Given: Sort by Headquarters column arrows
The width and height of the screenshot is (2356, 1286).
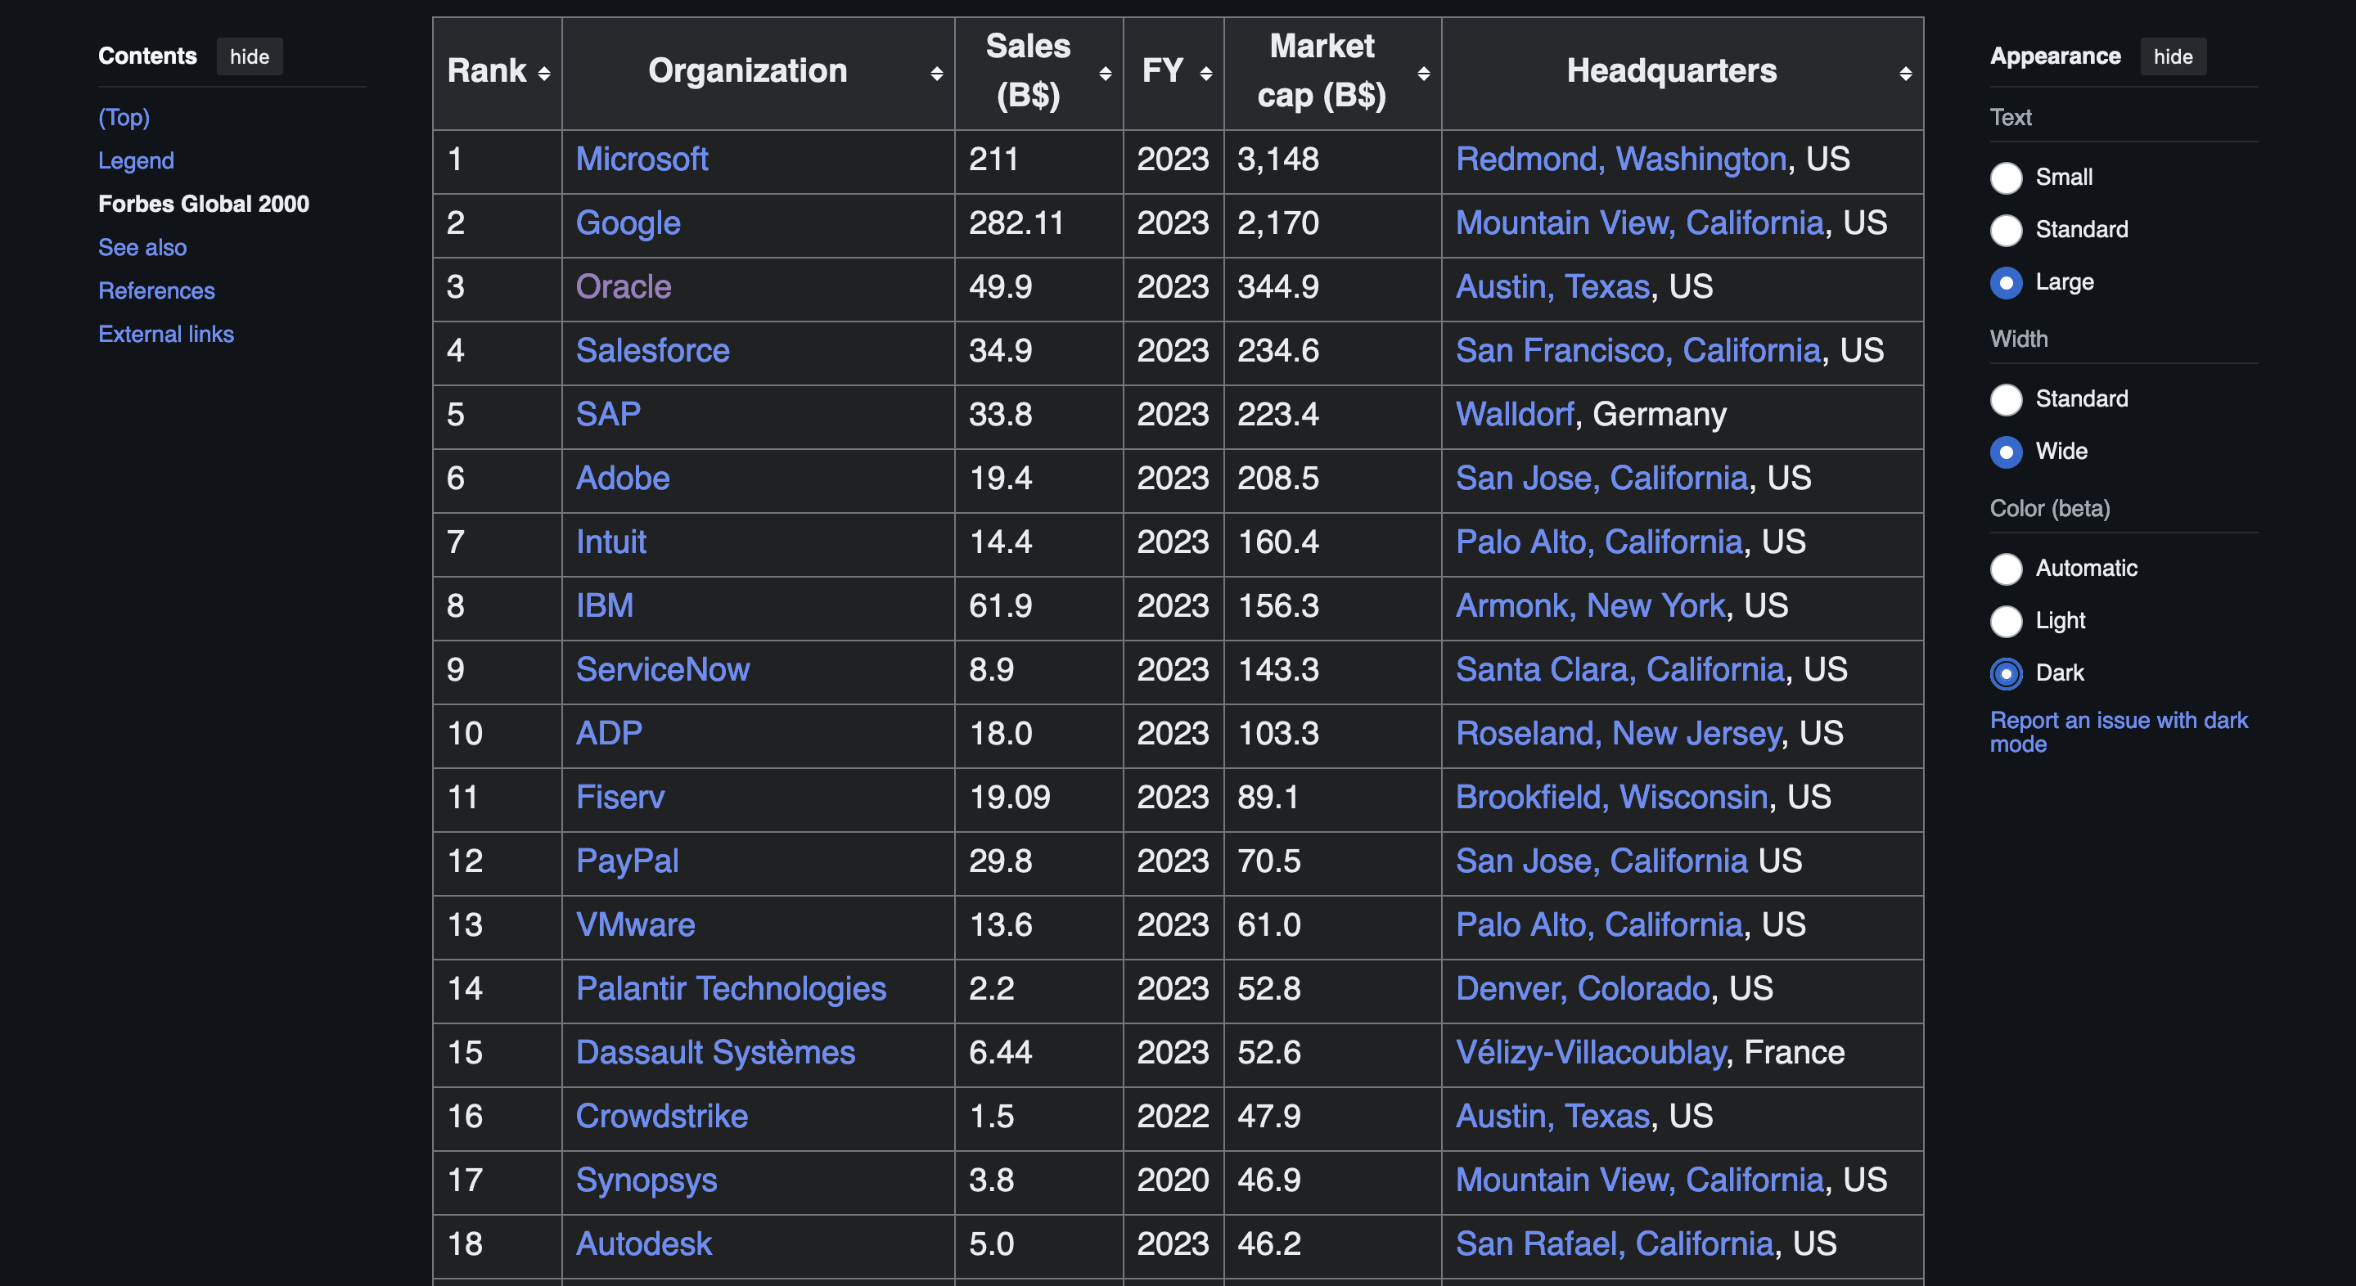Looking at the screenshot, I should coord(1905,73).
